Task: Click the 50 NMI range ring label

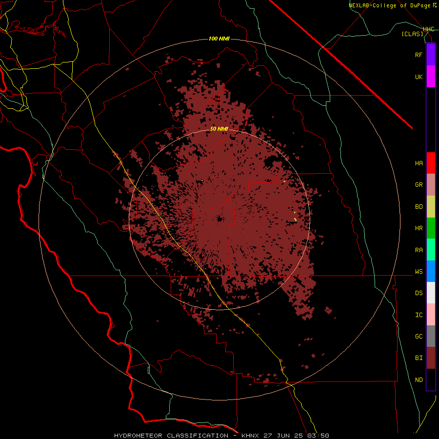Action: click(x=219, y=129)
